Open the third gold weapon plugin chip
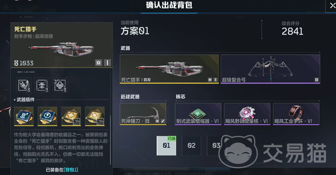This screenshot has width=336, height=175. (x=71, y=116)
